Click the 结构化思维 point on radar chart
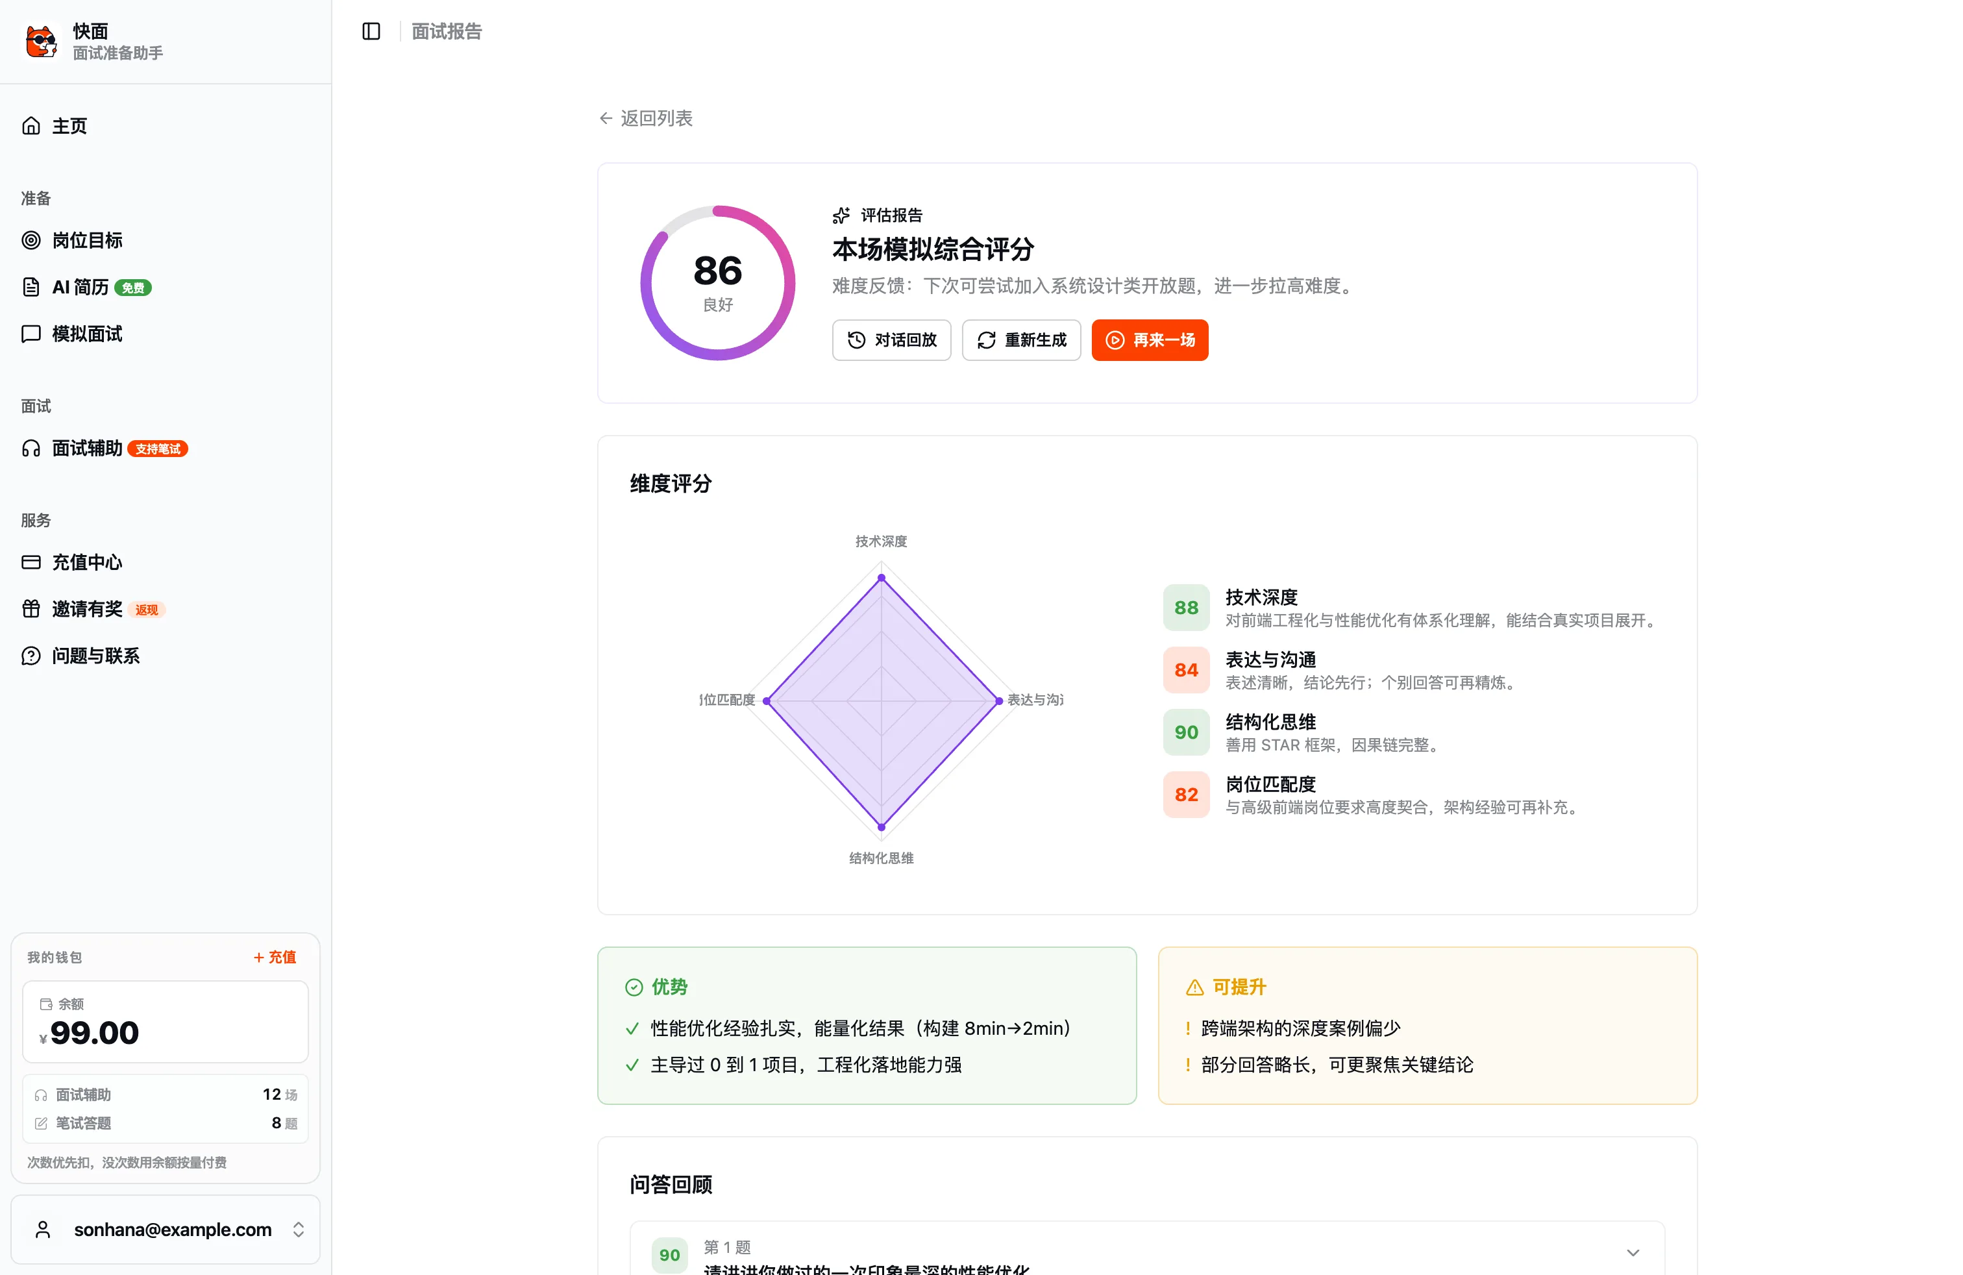This screenshot has width=1963, height=1275. [882, 826]
